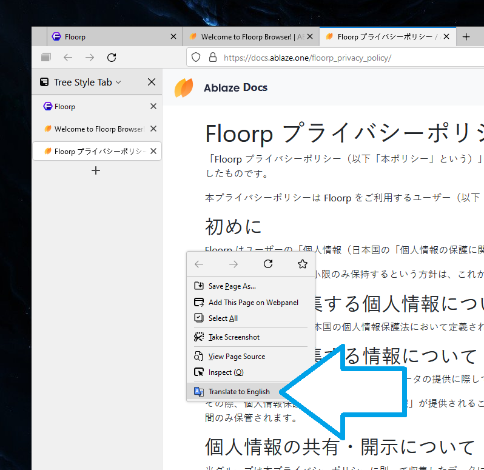This screenshot has width=484, height=470.
Task: Click the 初めに section heading
Action: [234, 227]
